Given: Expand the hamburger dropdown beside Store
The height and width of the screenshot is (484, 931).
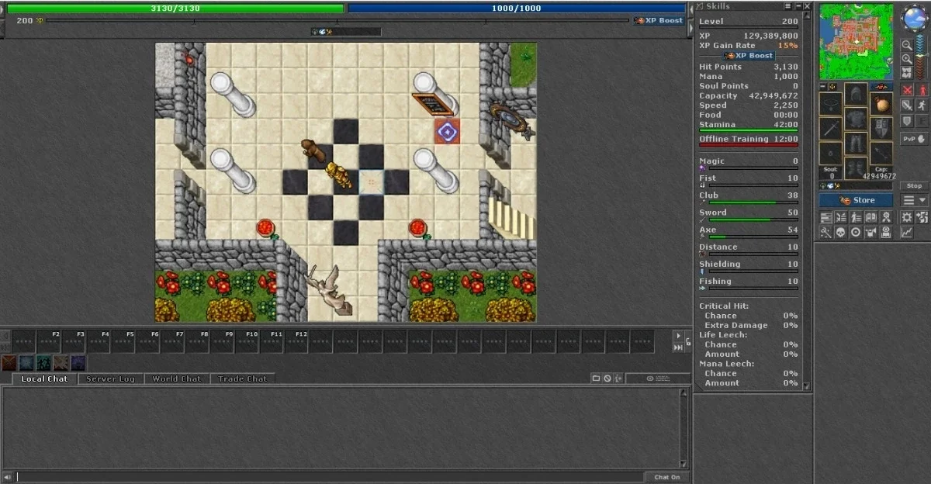Looking at the screenshot, I should [x=914, y=200].
